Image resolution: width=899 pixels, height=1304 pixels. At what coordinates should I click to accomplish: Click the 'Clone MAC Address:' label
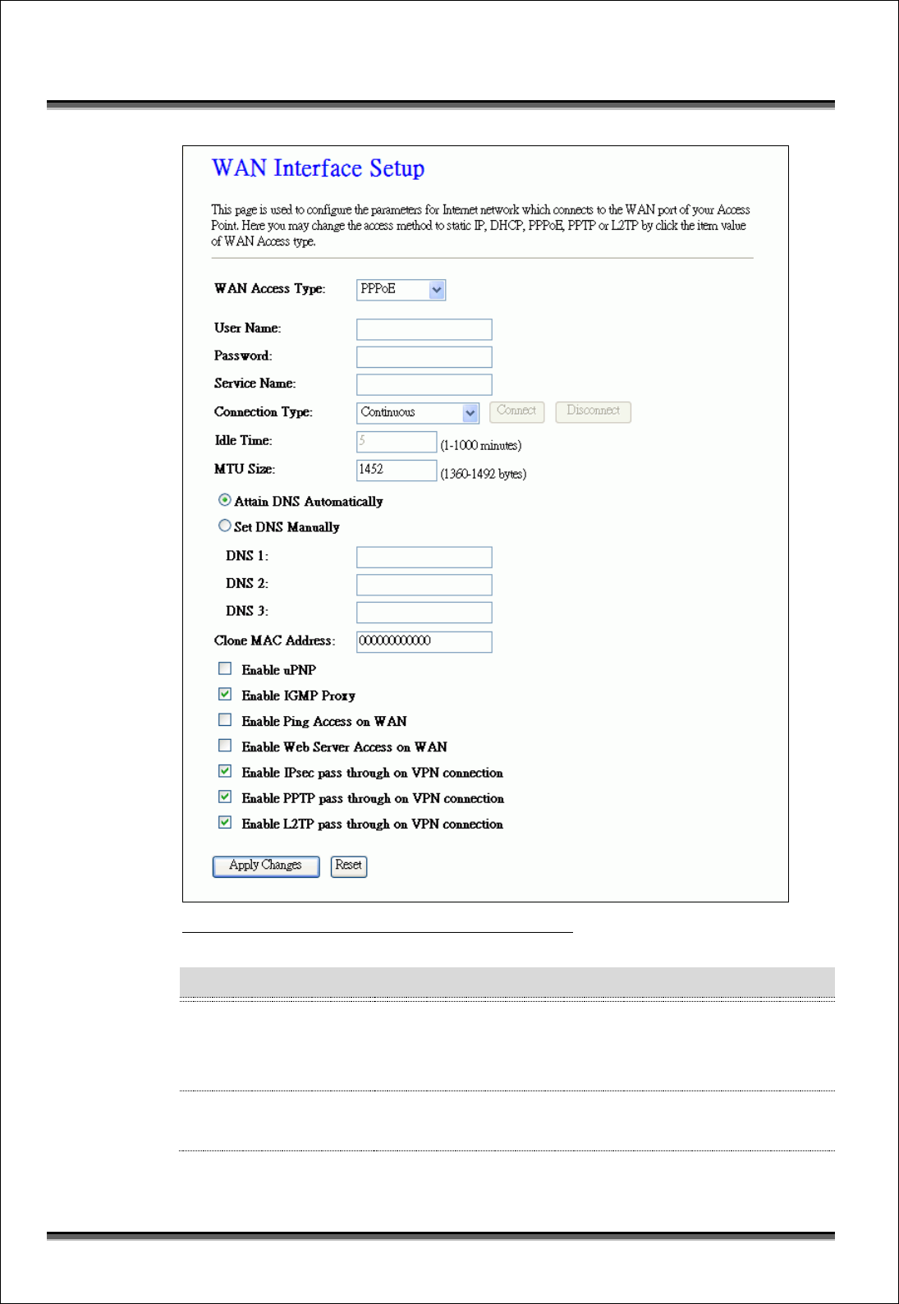(x=275, y=641)
